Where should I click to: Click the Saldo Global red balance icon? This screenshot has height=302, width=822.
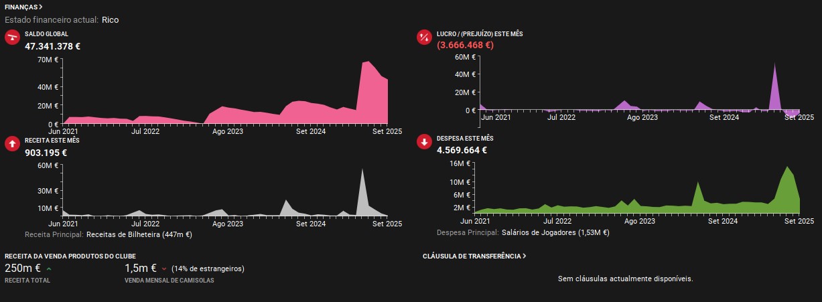pyautogui.click(x=13, y=38)
